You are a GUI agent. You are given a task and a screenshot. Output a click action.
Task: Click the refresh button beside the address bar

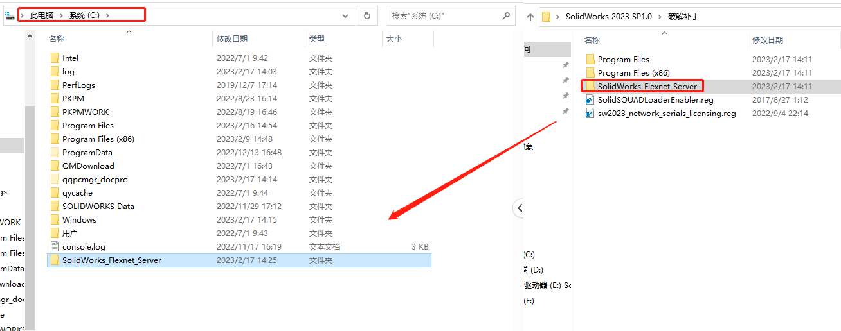(366, 15)
